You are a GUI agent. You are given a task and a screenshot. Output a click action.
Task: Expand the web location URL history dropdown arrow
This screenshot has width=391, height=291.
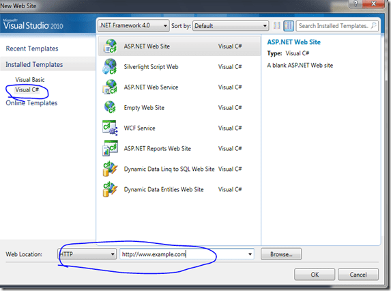[x=250, y=254]
